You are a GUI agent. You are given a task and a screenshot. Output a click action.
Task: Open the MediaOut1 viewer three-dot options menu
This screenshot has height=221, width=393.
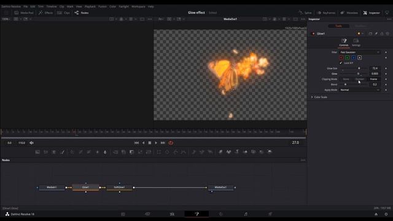[303, 19]
